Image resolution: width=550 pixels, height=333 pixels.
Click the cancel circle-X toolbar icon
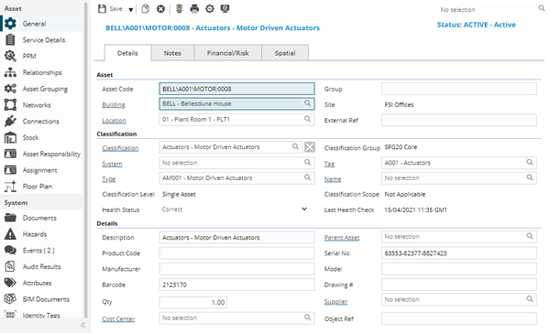coord(160,9)
